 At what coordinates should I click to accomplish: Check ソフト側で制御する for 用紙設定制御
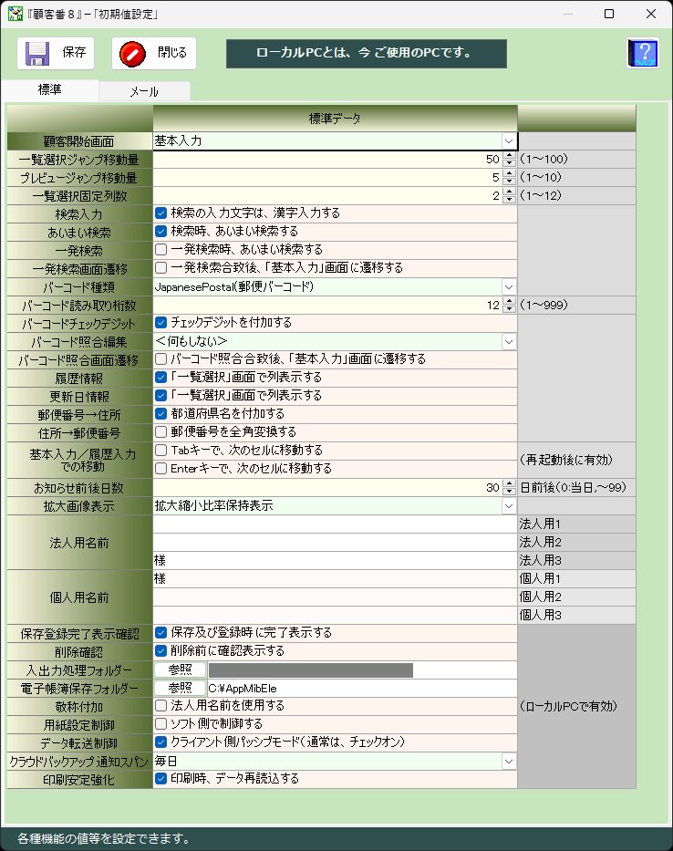(160, 724)
